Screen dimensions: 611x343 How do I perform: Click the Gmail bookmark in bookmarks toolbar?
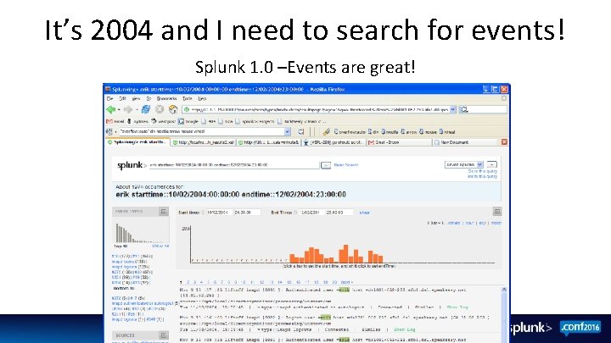coord(115,121)
